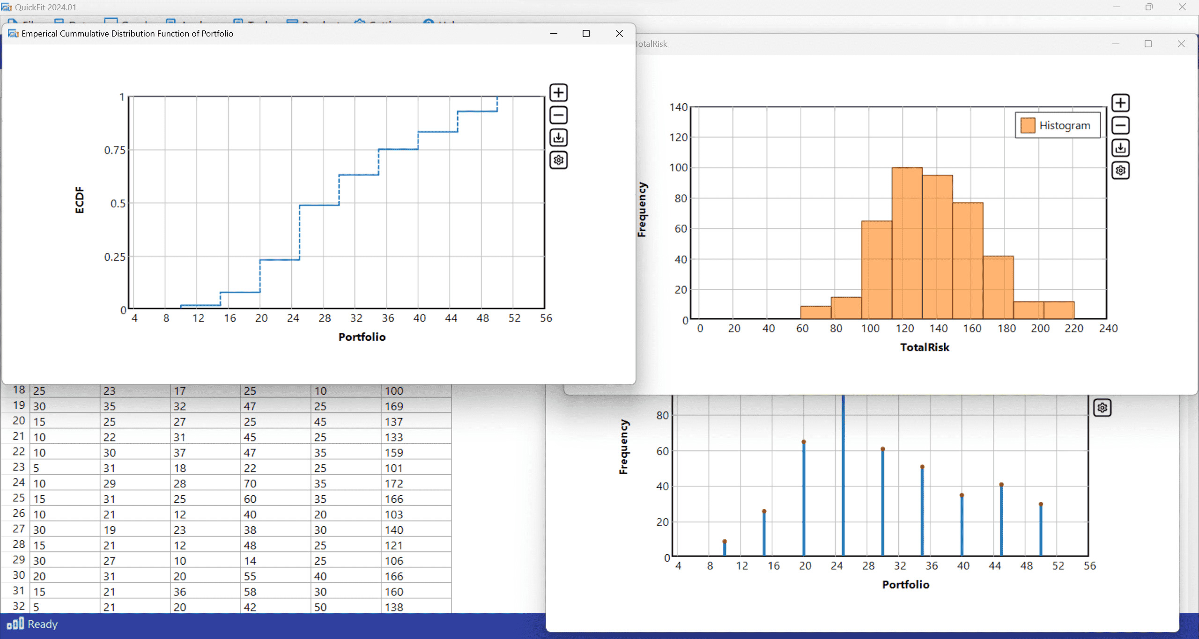
Task: Click the Histogram legend label
Action: 1065,125
